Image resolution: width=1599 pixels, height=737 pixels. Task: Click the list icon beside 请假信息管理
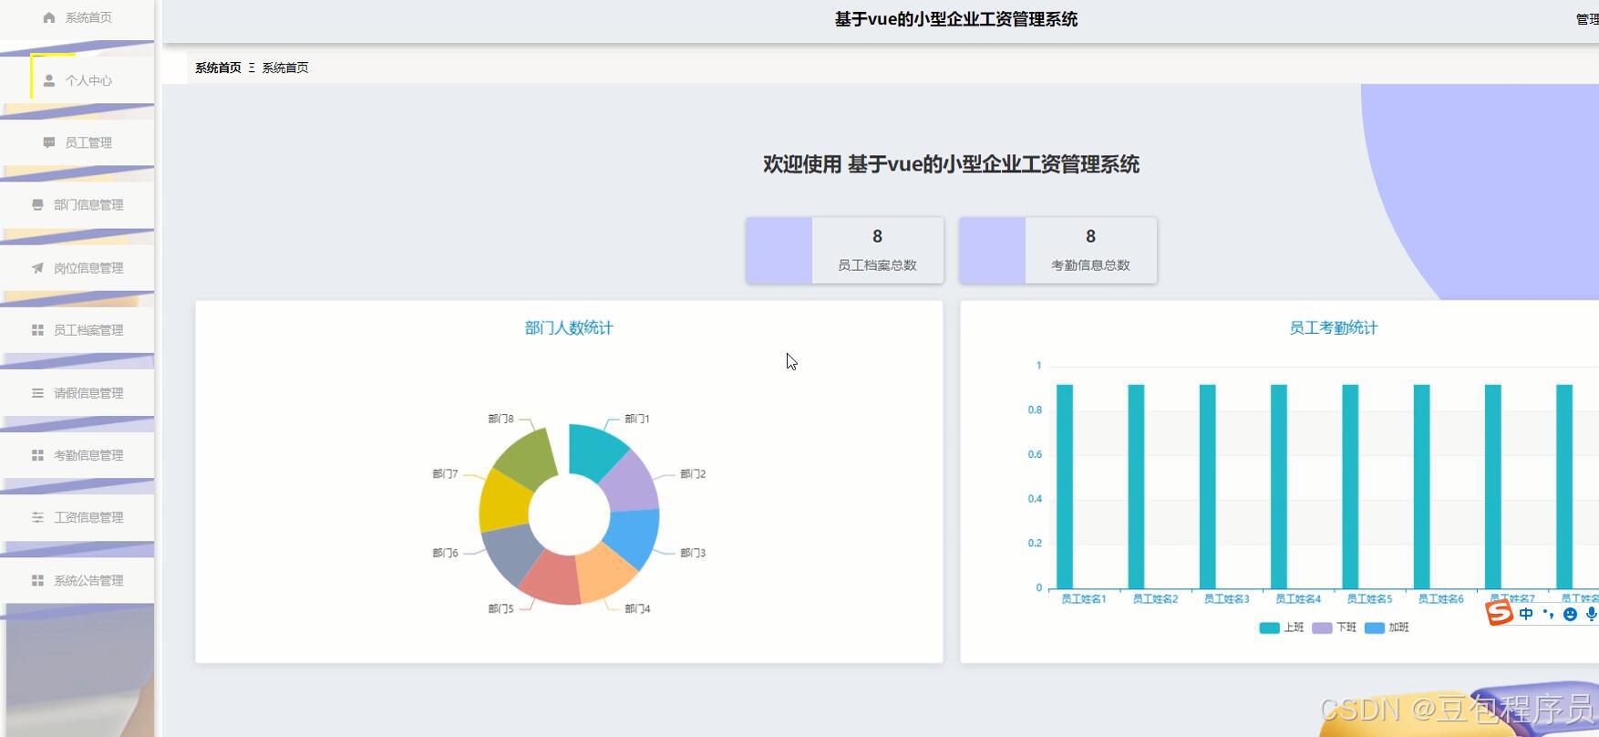[x=37, y=393]
